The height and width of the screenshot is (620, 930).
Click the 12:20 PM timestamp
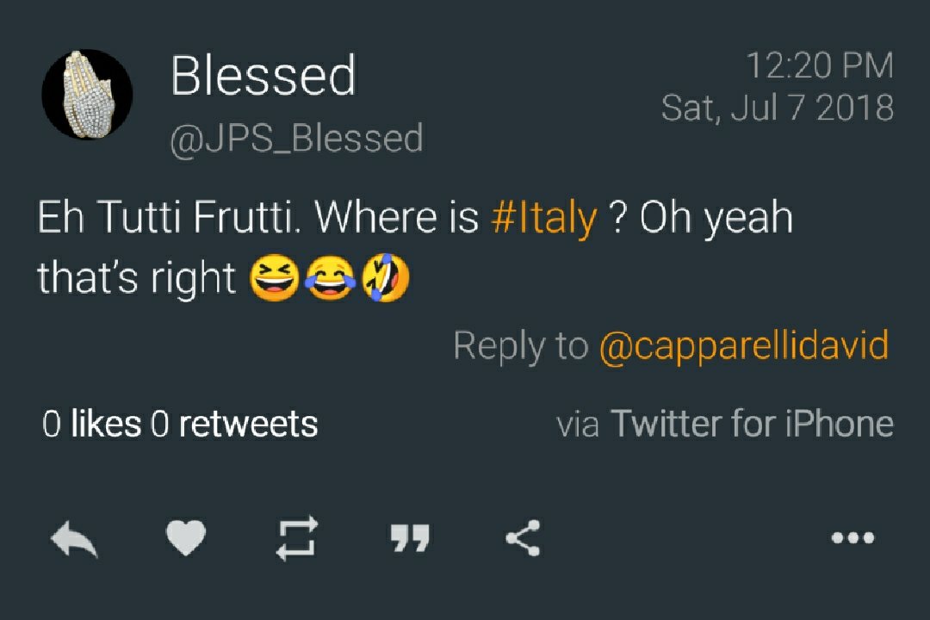[x=819, y=67]
